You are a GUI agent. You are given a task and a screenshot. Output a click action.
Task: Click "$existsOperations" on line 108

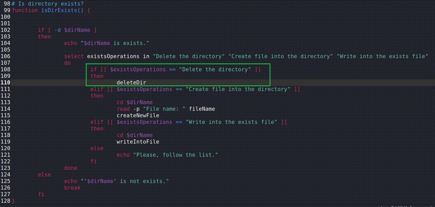point(138,70)
